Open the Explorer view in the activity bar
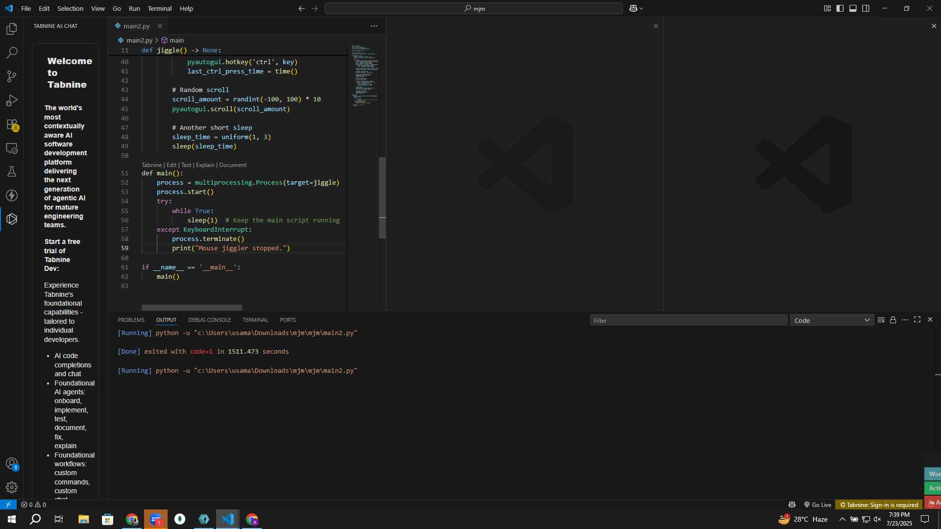Screen dimensions: 941x529 [x=12, y=29]
